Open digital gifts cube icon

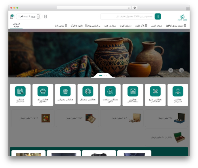coord(88,91)
